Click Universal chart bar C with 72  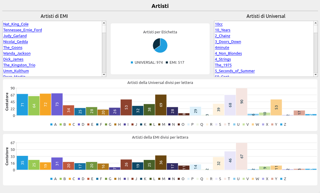45,105
